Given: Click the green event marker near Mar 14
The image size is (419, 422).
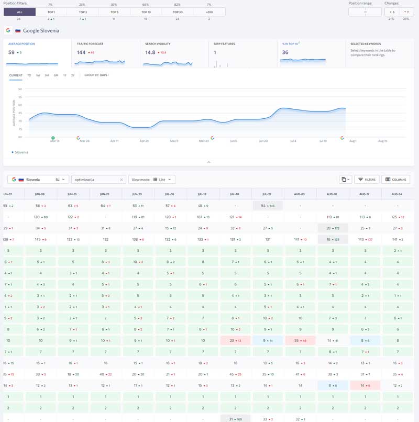Looking at the screenshot, I should 53,138.
